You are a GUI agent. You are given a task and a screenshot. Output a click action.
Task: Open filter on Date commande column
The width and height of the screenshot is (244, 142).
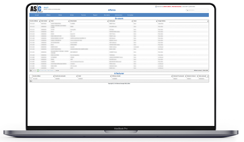208,76
